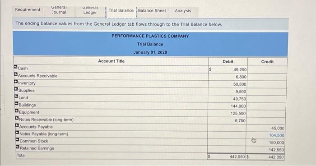
Task: Click the Equipment debit value 125,500
Action: 238,113
